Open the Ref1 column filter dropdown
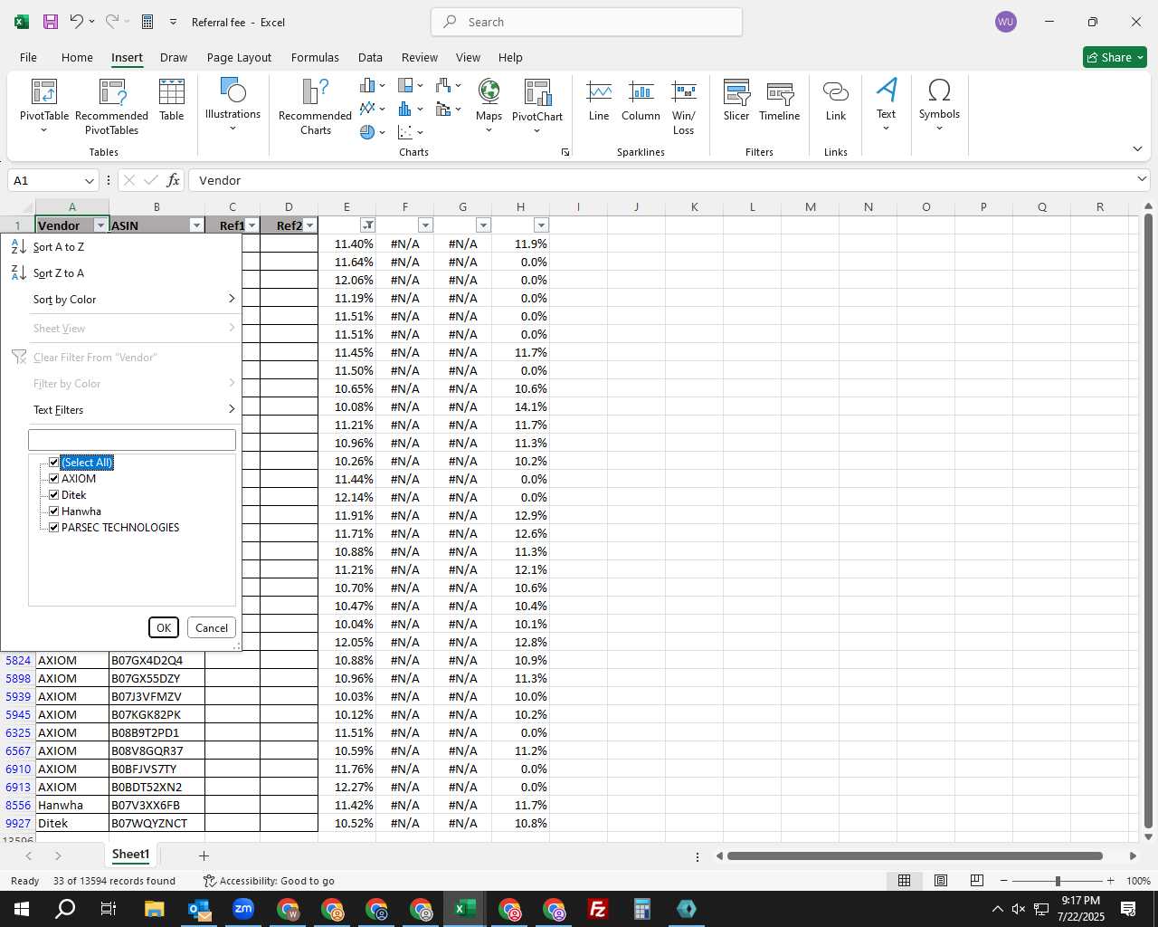The image size is (1158, 927). click(x=252, y=225)
